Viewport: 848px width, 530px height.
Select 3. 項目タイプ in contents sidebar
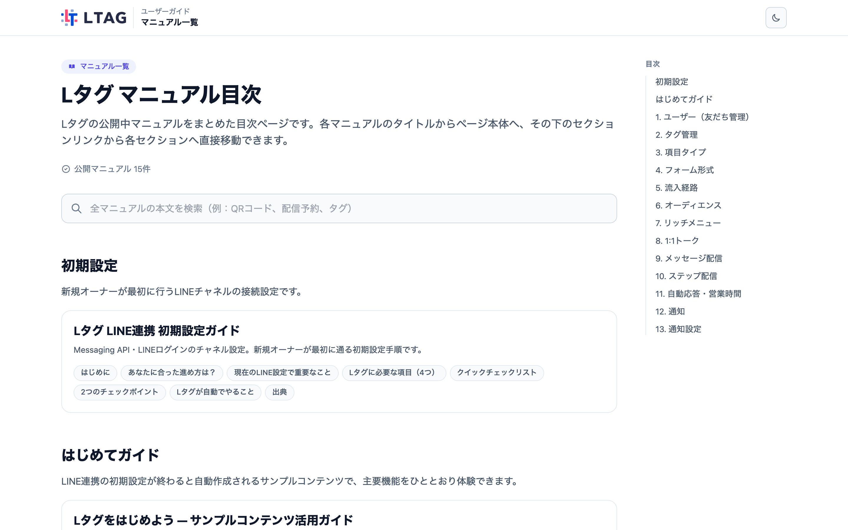[x=680, y=153]
